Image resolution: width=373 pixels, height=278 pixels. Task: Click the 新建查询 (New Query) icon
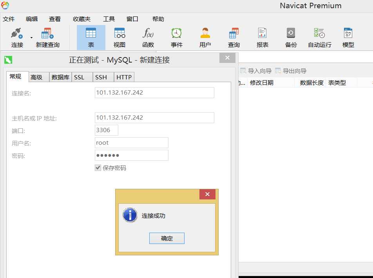47,38
